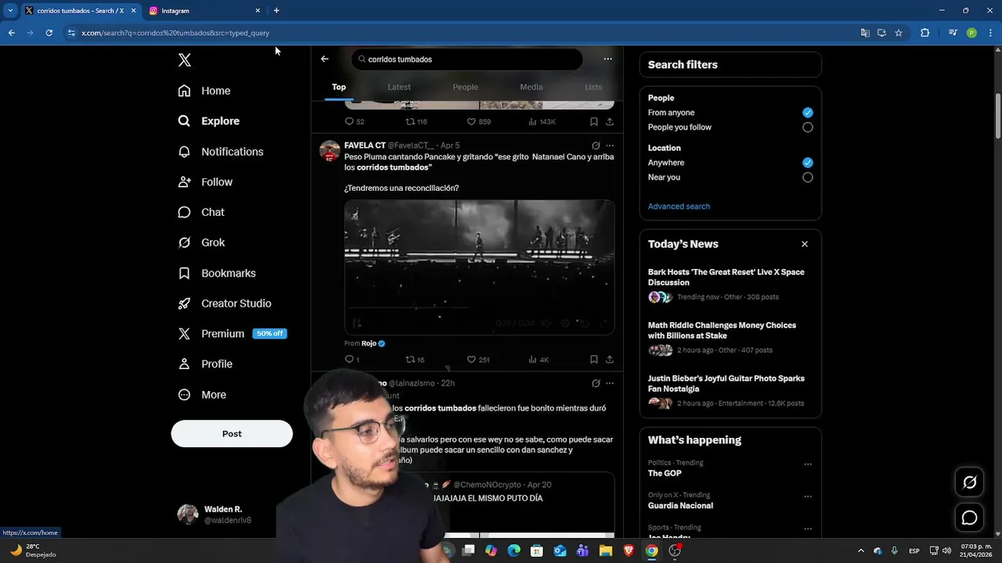The width and height of the screenshot is (1002, 563).
Task: Switch to the People tab
Action: pyautogui.click(x=465, y=87)
